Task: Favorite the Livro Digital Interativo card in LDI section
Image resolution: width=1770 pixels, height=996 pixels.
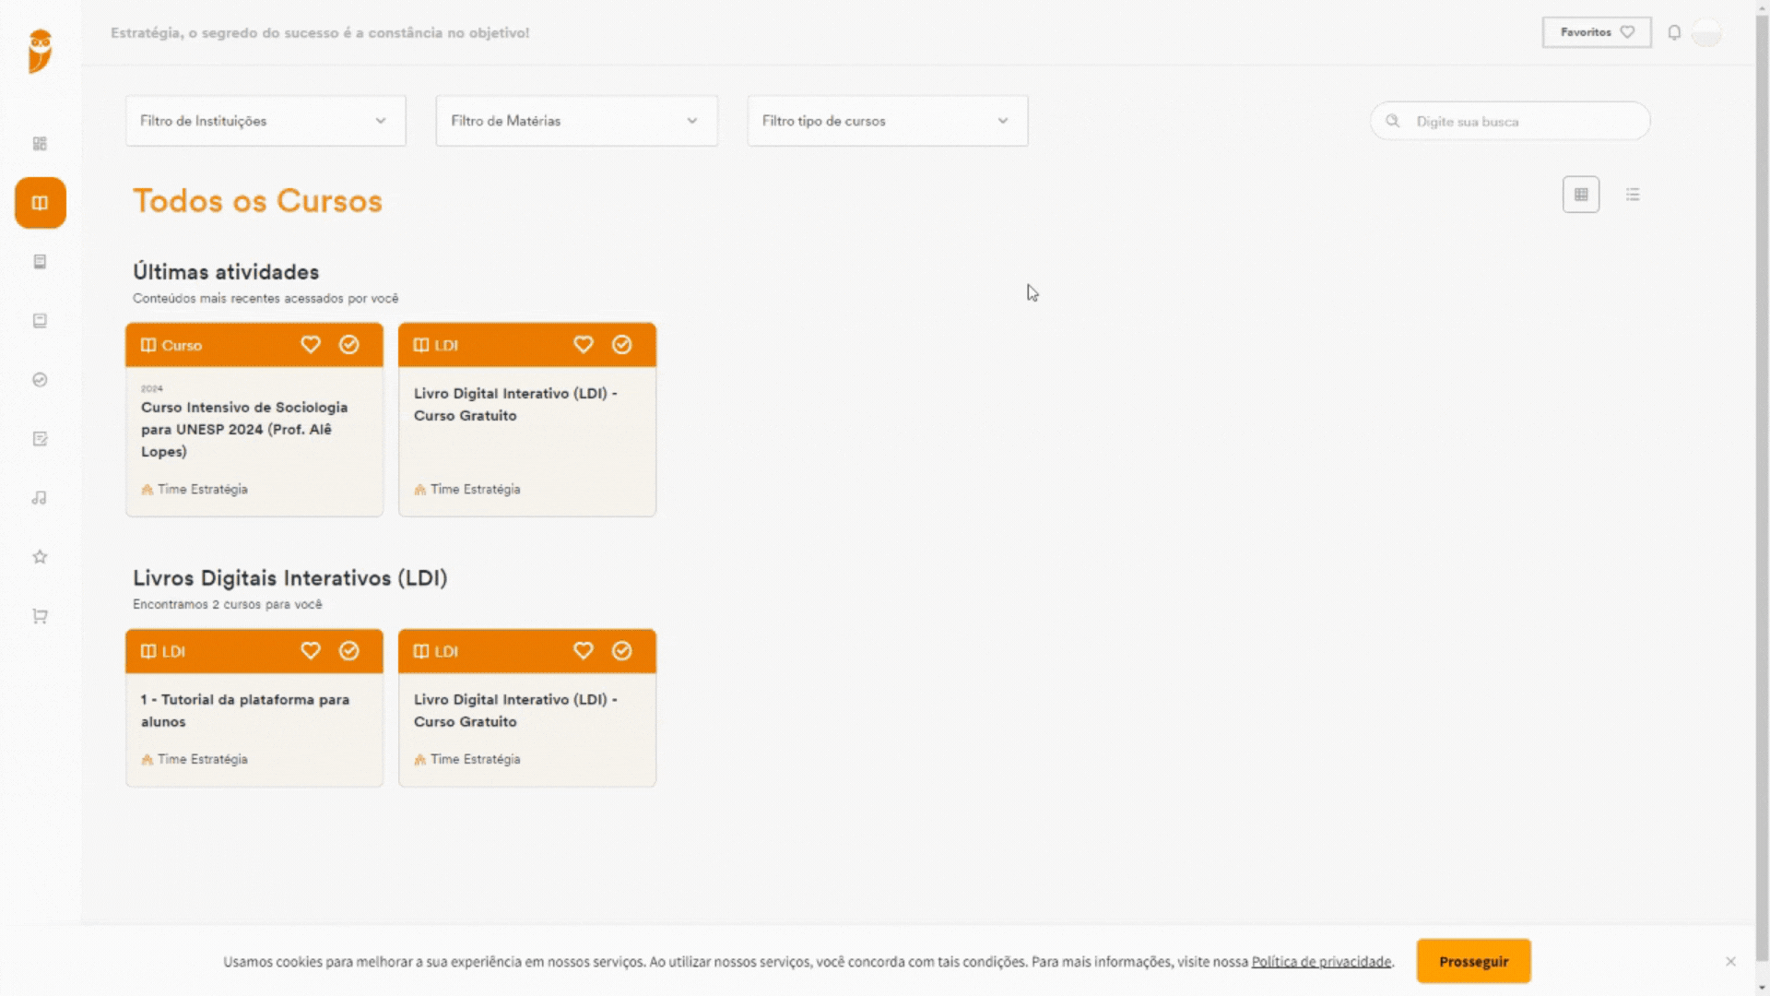Action: [584, 651]
